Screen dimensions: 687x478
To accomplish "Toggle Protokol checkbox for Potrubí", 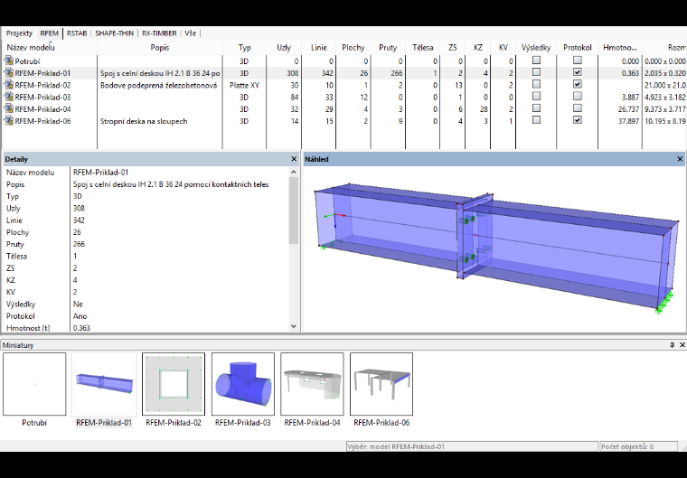I will pyautogui.click(x=578, y=61).
